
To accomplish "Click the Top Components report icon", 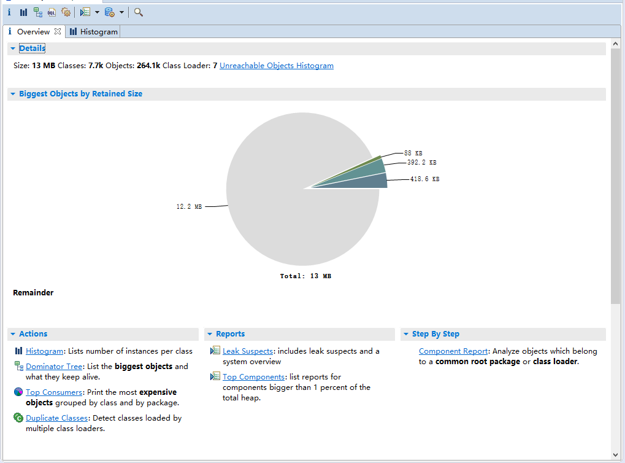I will coord(215,376).
